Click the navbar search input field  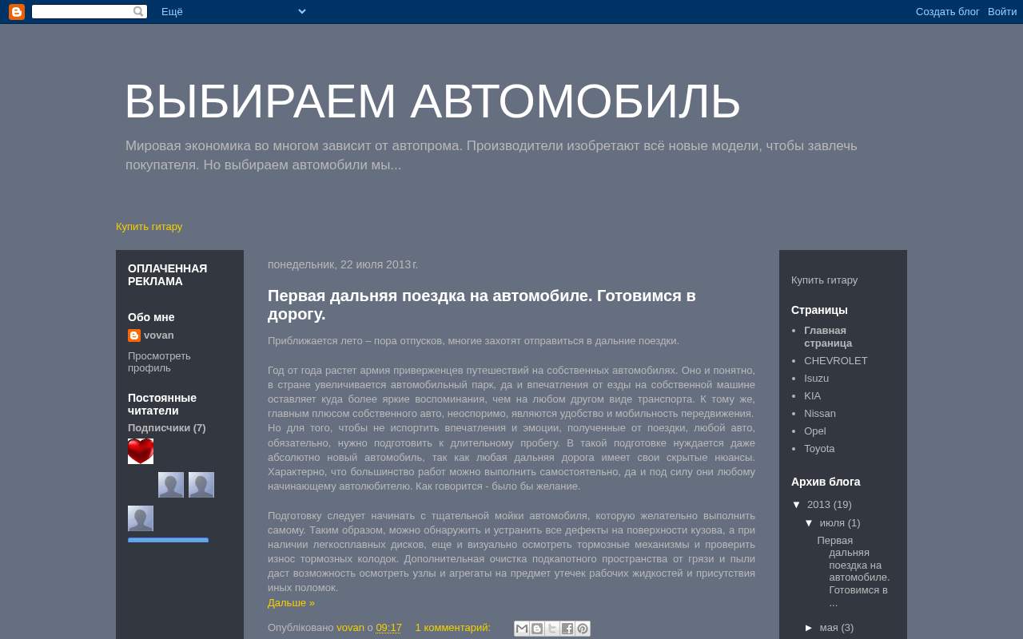(82, 11)
